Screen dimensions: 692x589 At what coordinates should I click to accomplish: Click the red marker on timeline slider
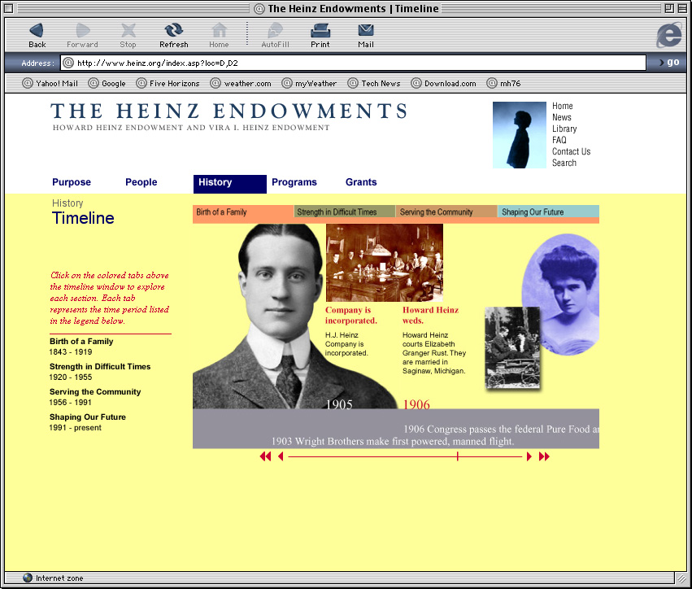point(458,457)
